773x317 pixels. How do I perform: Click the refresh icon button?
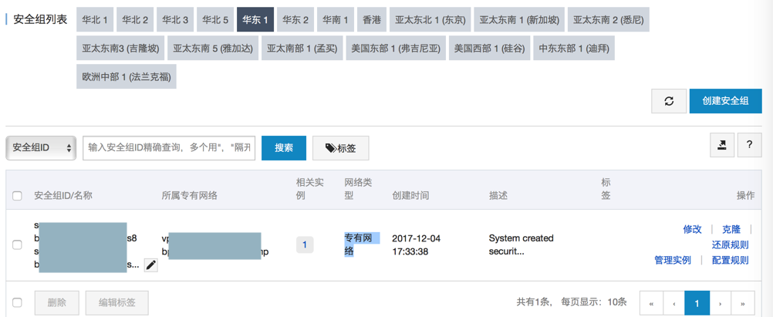click(x=669, y=101)
